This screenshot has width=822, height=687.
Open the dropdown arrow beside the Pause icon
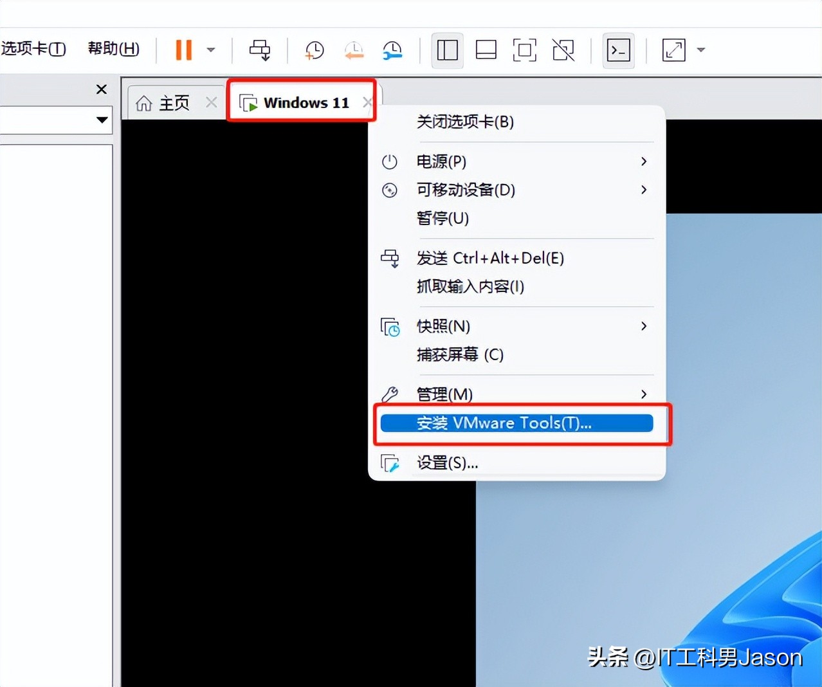210,50
